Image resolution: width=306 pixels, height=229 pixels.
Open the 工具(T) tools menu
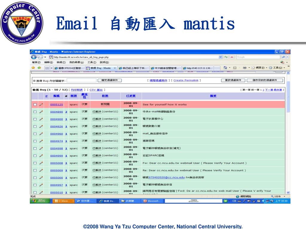coord(92,62)
